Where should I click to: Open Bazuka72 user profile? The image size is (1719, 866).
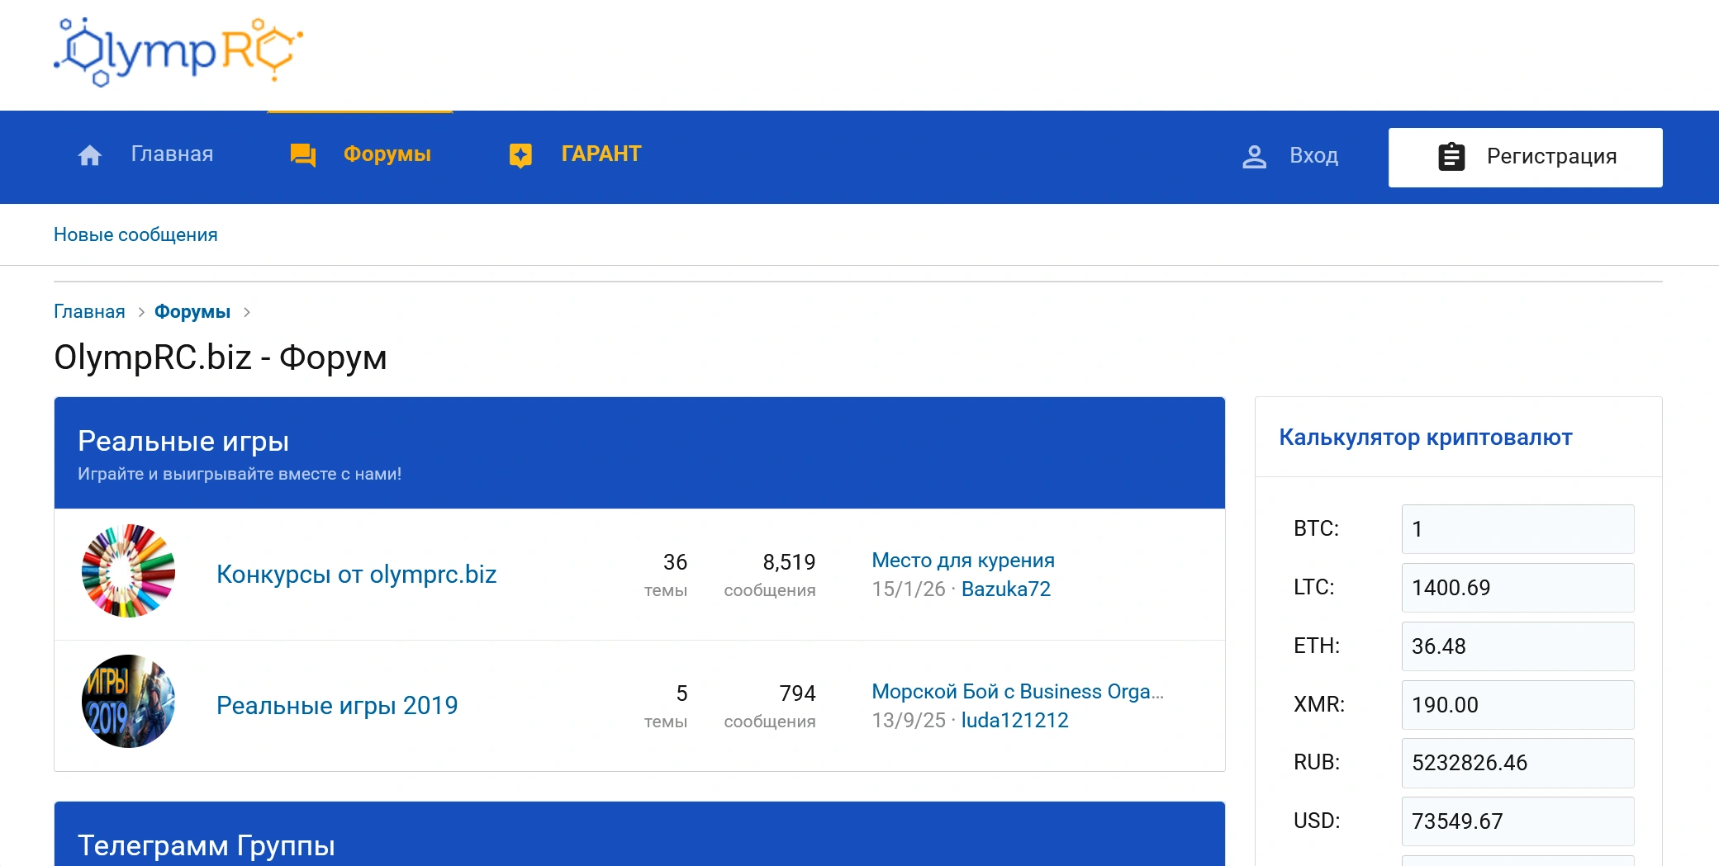(x=1006, y=589)
